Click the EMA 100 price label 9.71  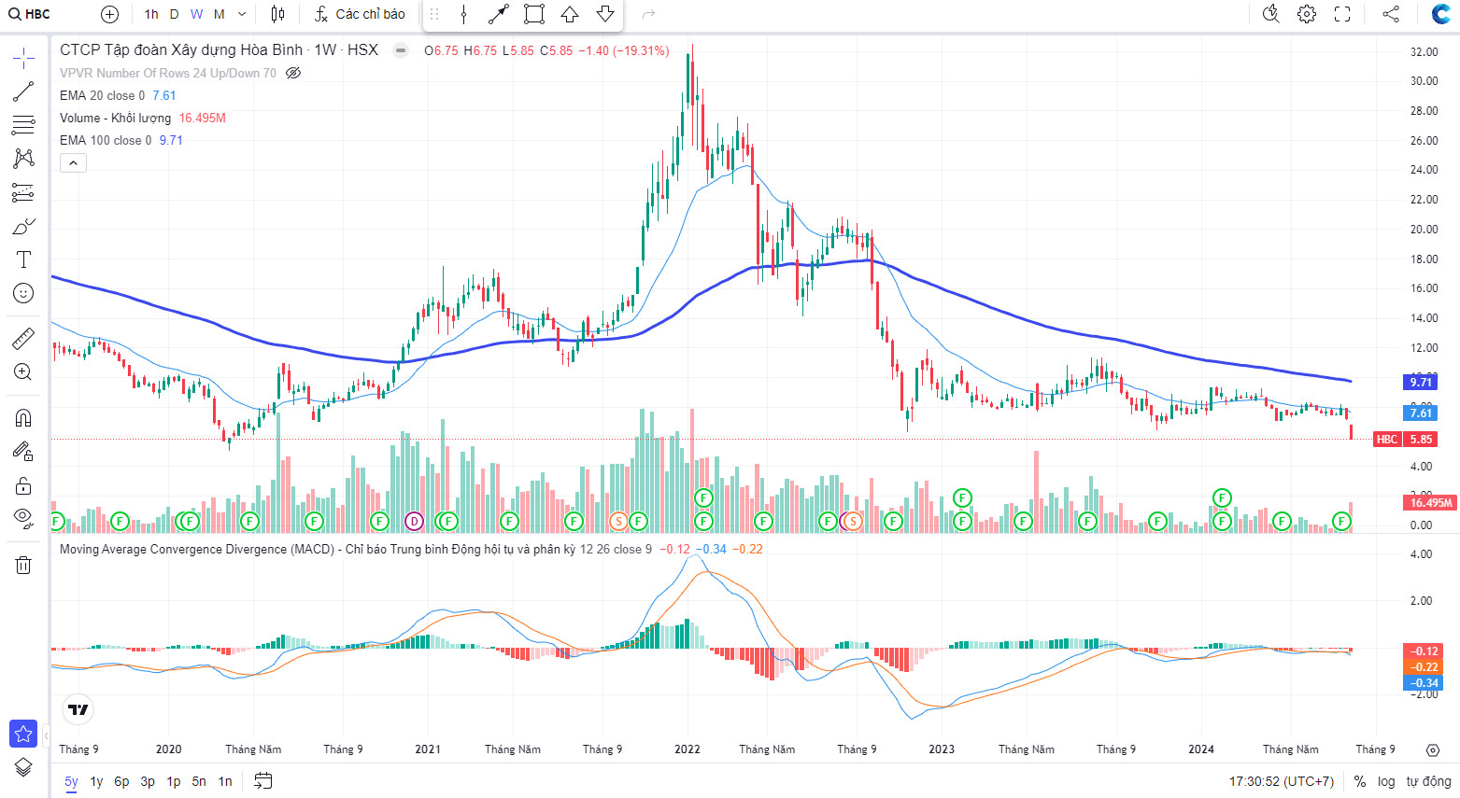tap(1421, 382)
